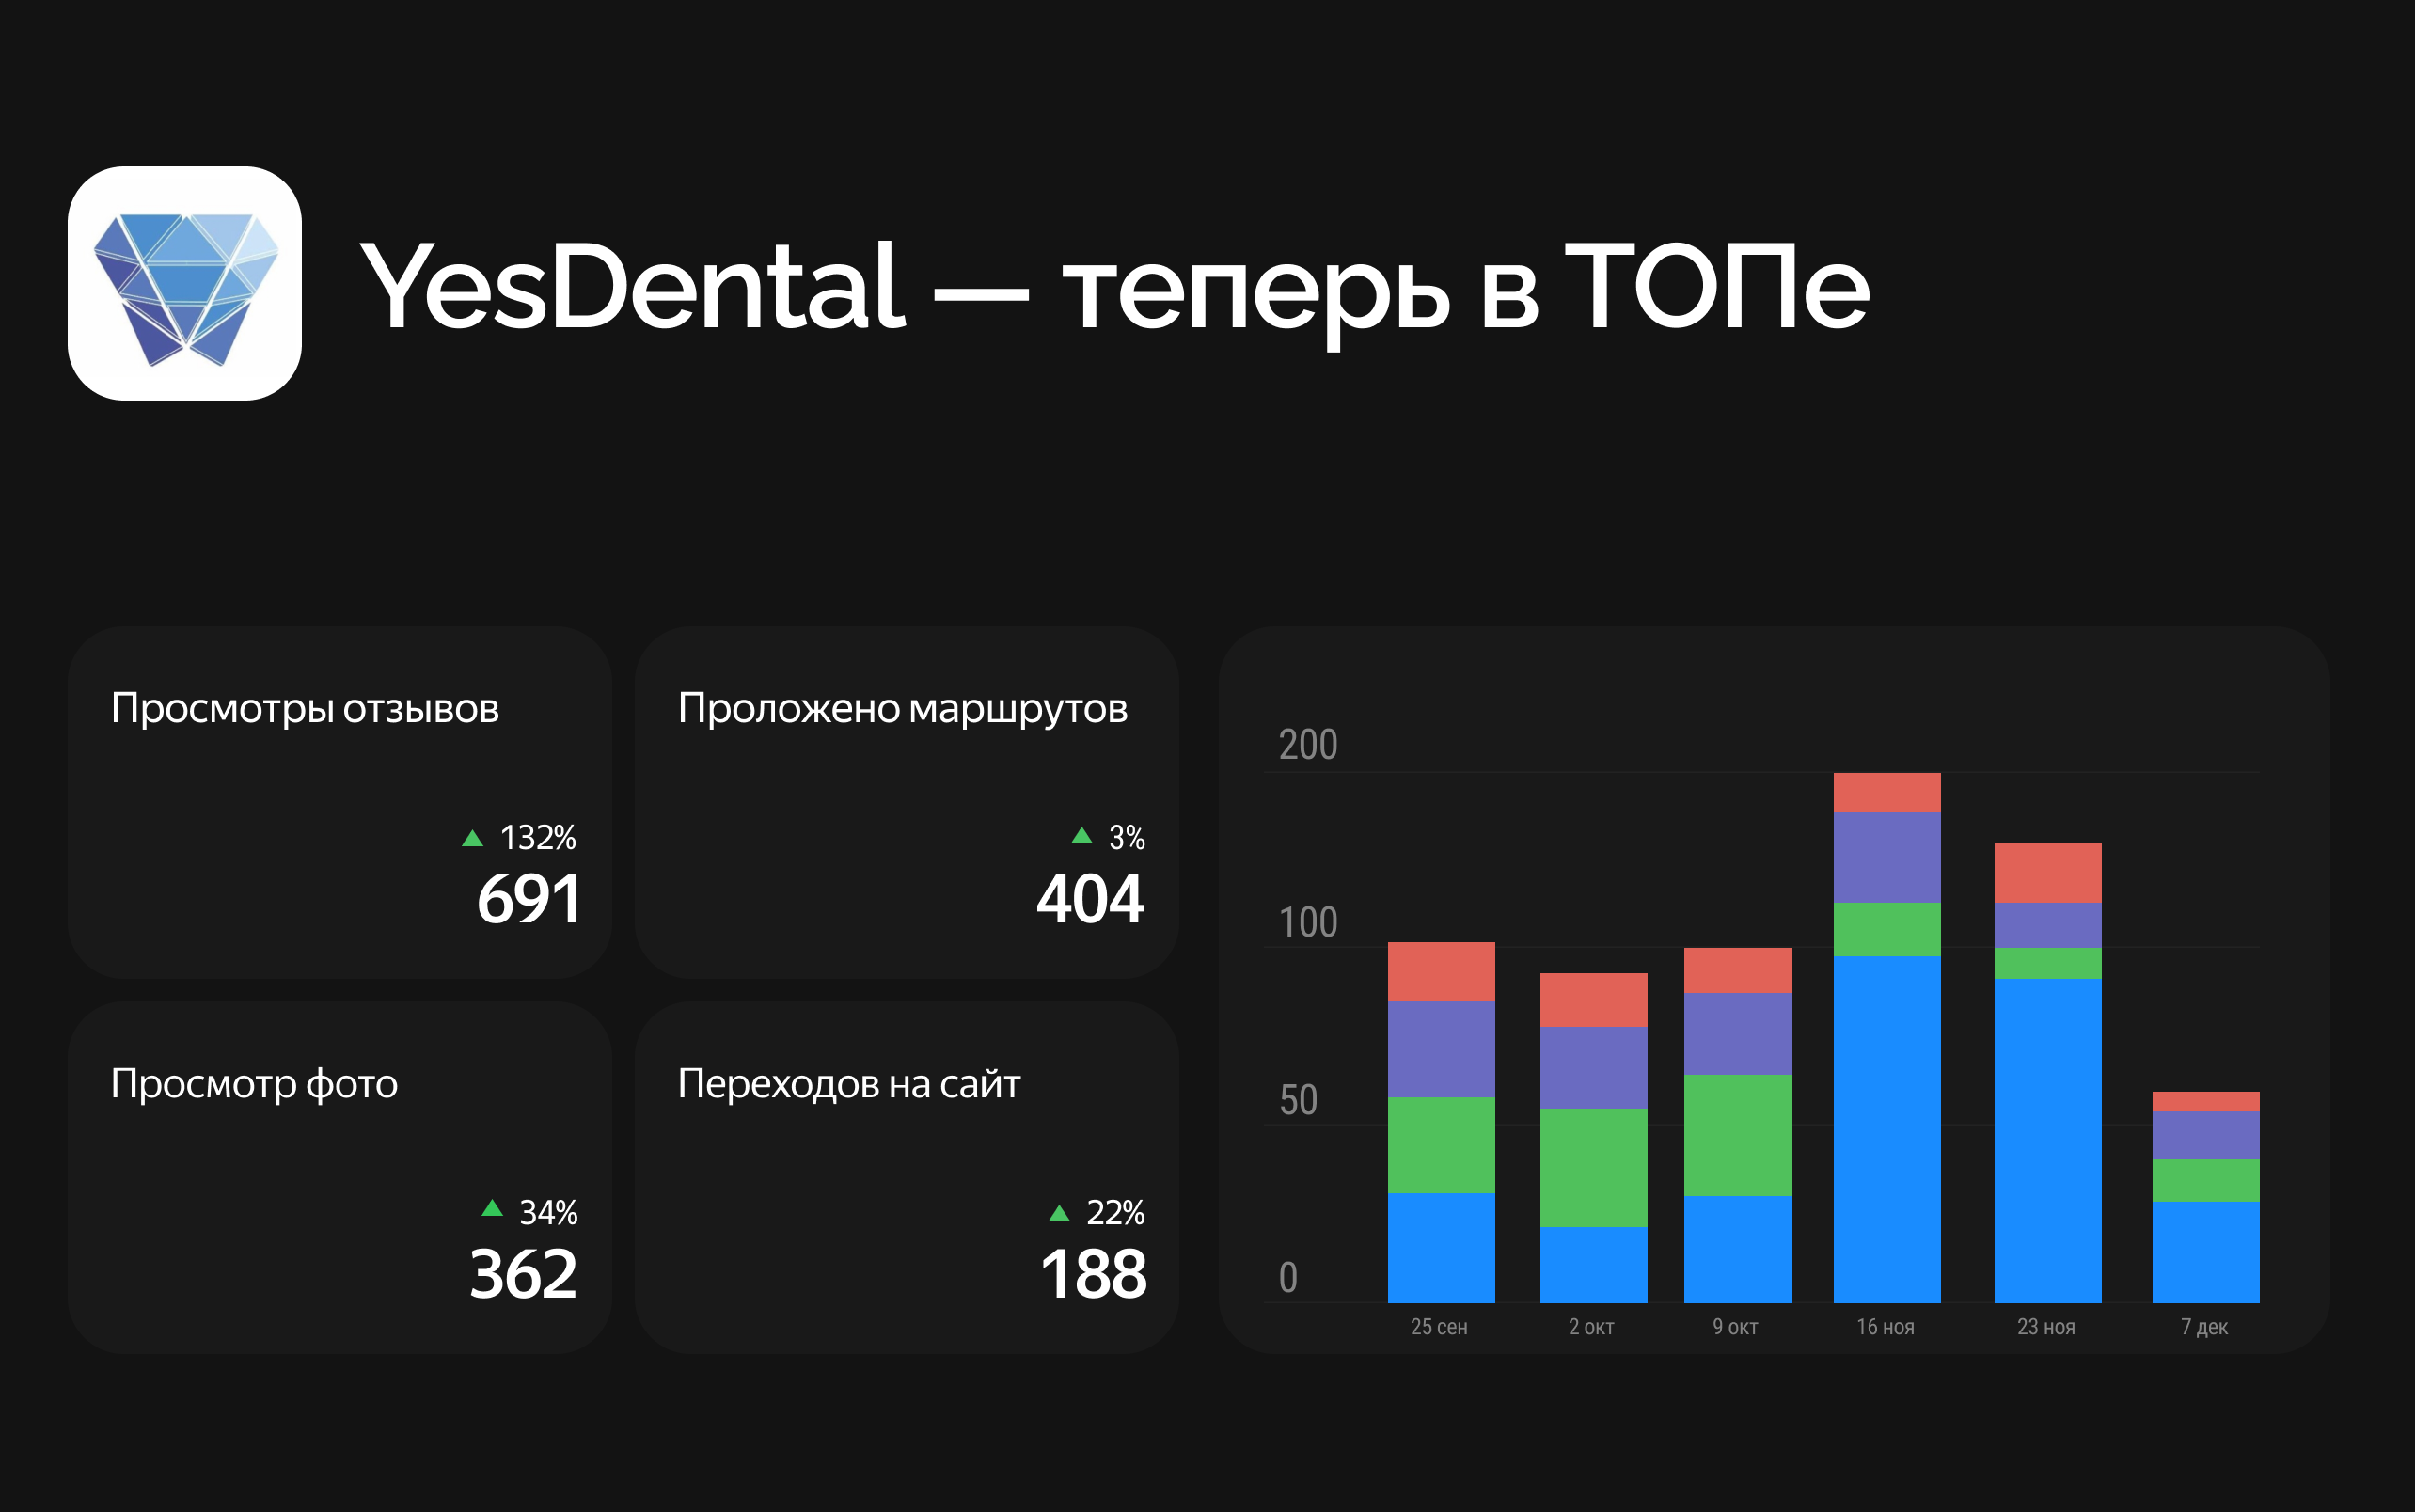Click green up arrow beside 34%
Image resolution: width=2415 pixels, height=1512 pixels.
pos(492,1209)
